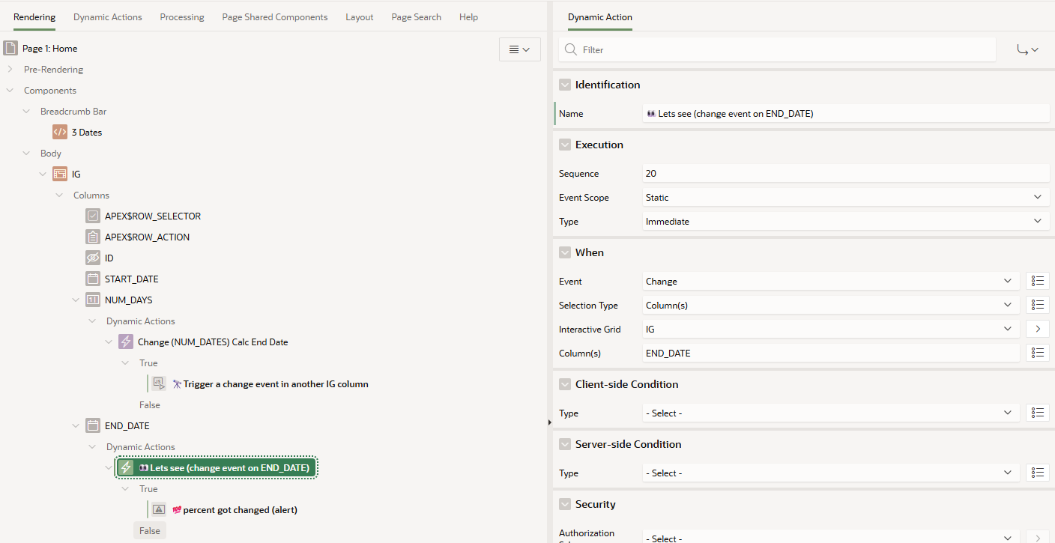Select the Lets see dynamic action lightning icon
Image resolution: width=1055 pixels, height=543 pixels.
click(126, 468)
